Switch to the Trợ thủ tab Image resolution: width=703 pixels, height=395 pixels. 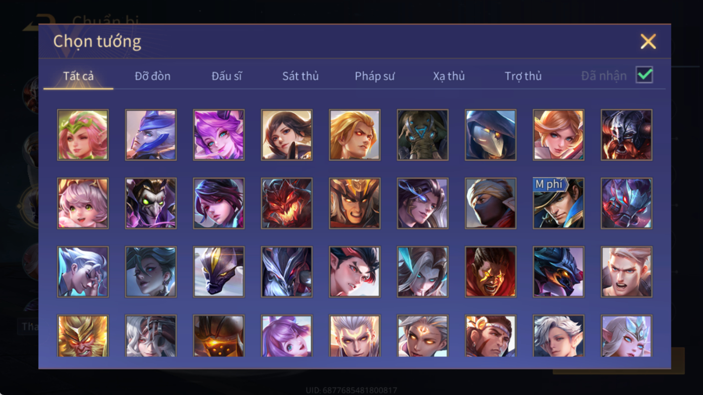(x=523, y=76)
